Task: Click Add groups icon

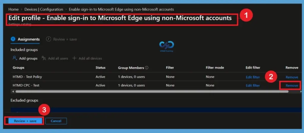Action: click(x=15, y=58)
